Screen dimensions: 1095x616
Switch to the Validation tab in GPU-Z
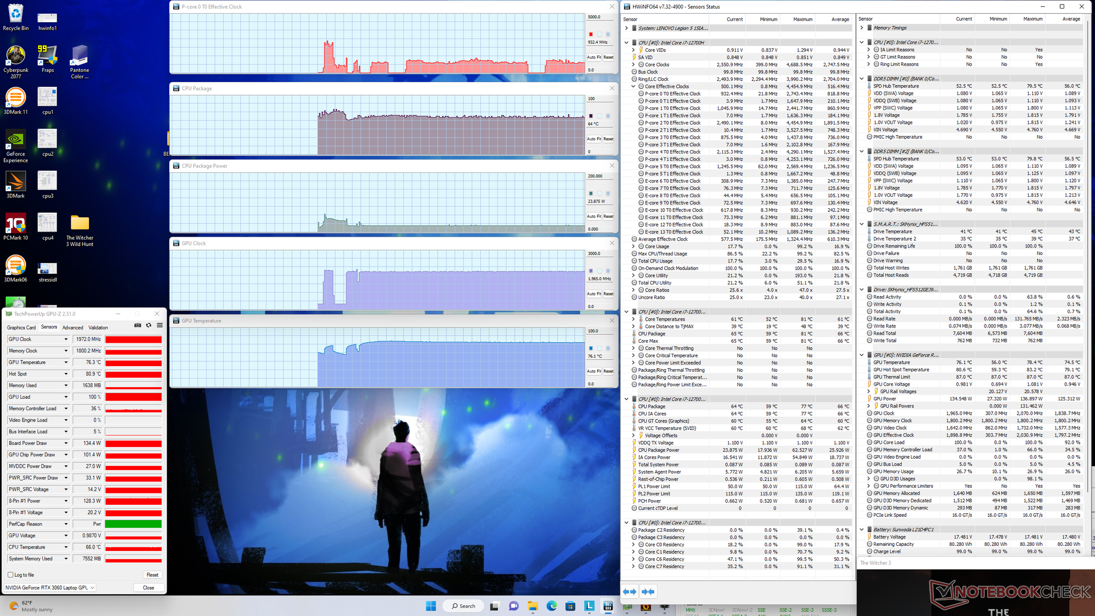(98, 327)
